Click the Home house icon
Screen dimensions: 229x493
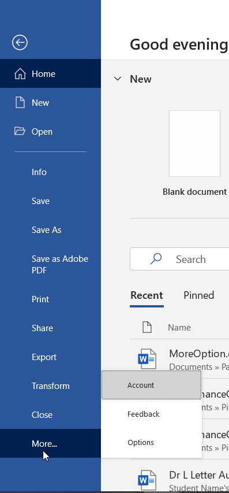20,74
